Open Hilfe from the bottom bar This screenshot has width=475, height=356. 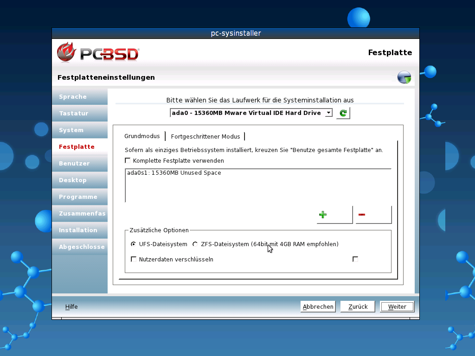coord(71,306)
